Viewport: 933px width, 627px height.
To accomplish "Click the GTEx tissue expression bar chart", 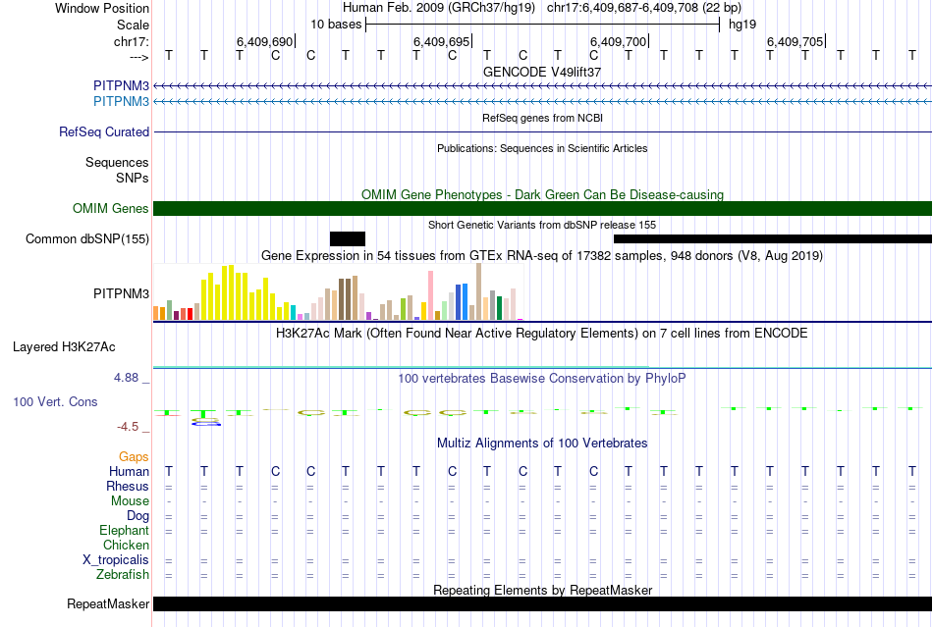I will click(338, 292).
